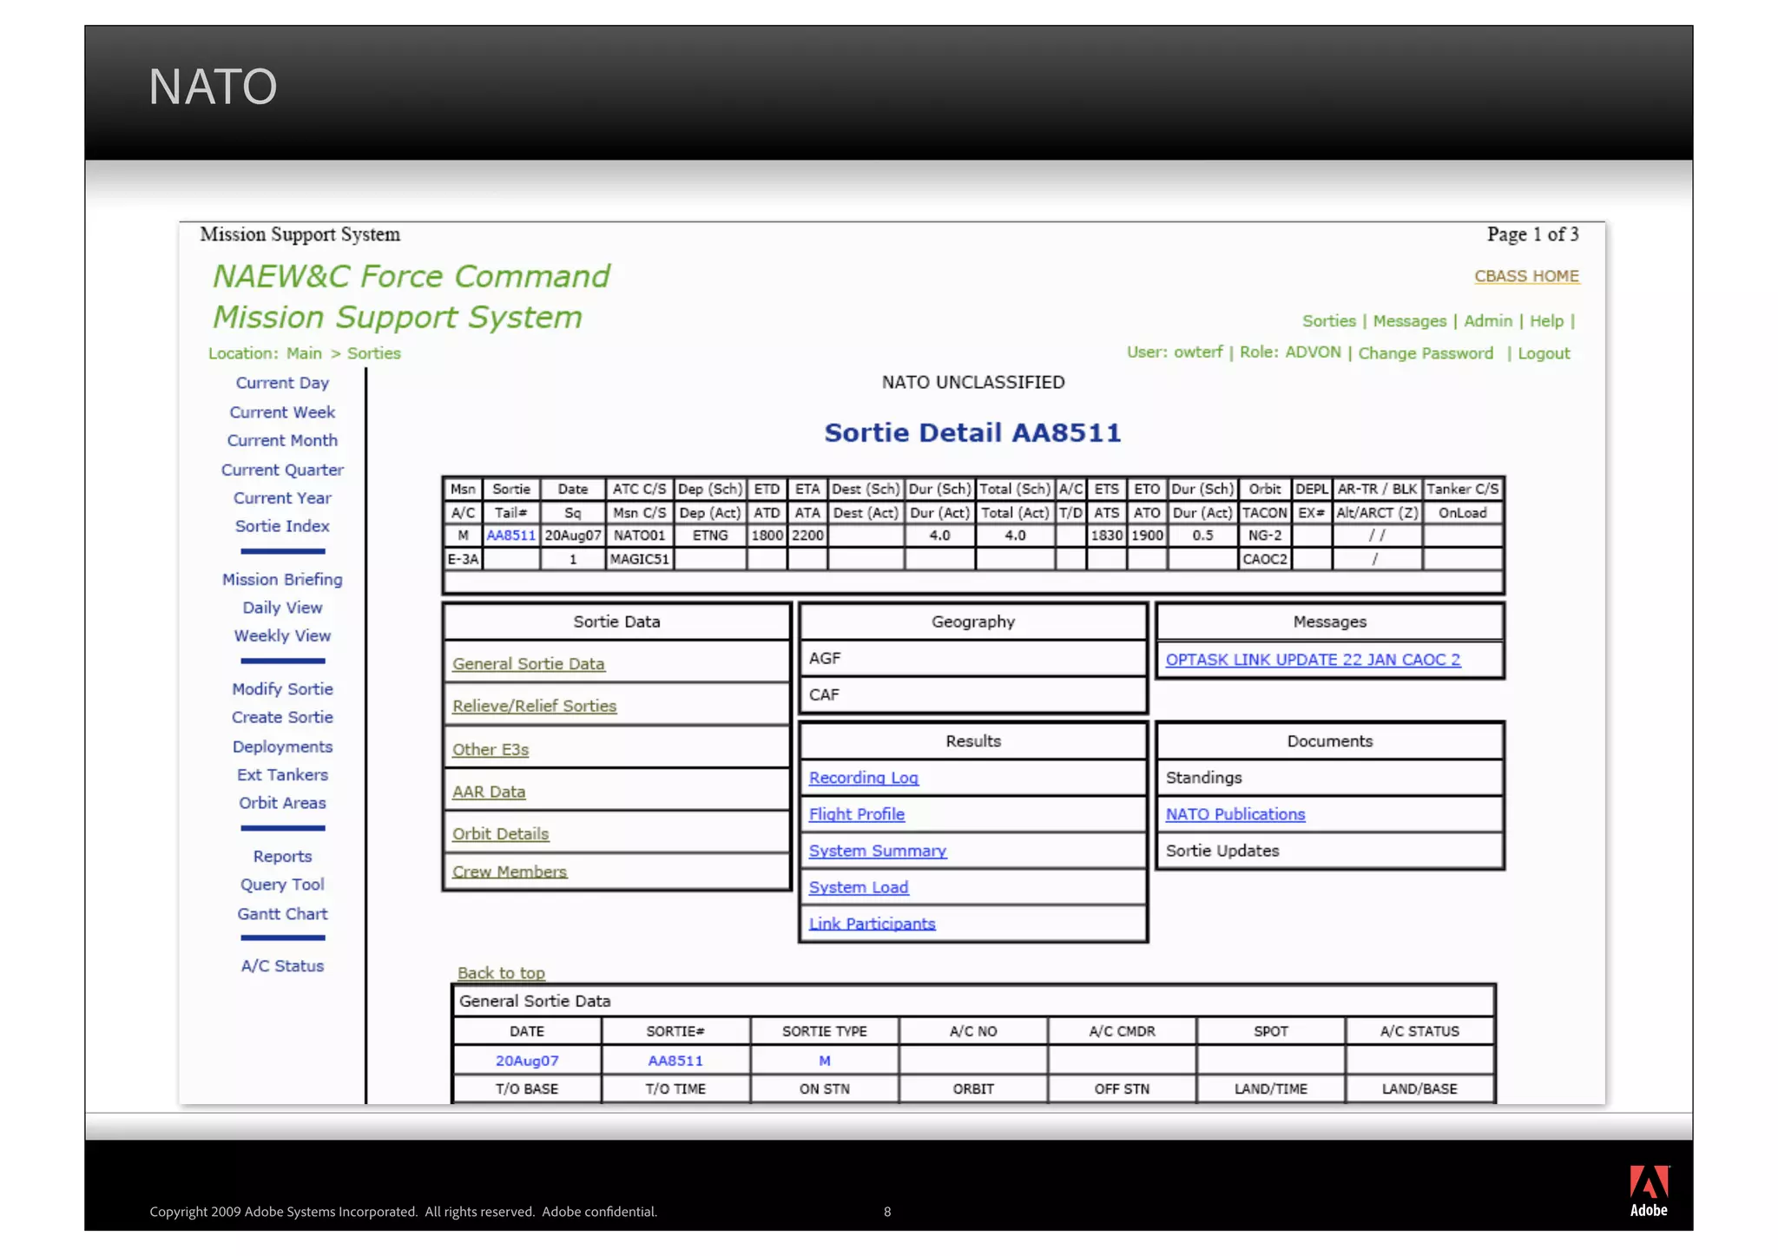This screenshot has height=1256, width=1778.
Task: Open the Gantt Chart report
Action: point(282,914)
